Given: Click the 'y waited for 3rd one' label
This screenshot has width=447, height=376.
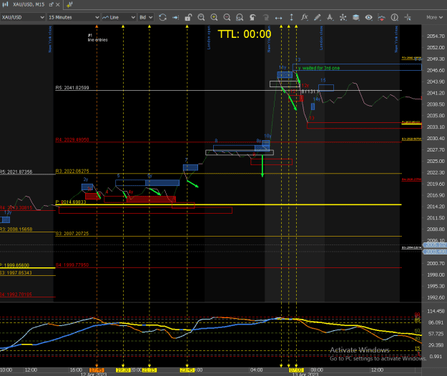Looking at the screenshot, I should (x=319, y=68).
